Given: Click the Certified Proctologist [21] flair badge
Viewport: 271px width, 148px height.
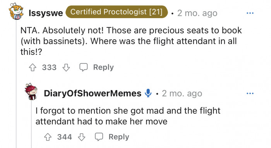Looking at the screenshot, I should [x=117, y=12].
